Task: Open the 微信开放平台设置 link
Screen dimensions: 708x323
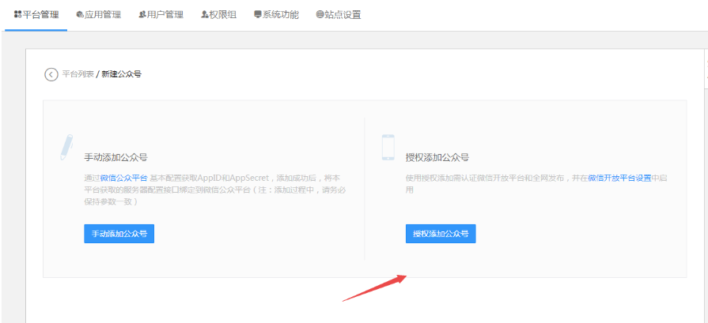Action: click(619, 178)
